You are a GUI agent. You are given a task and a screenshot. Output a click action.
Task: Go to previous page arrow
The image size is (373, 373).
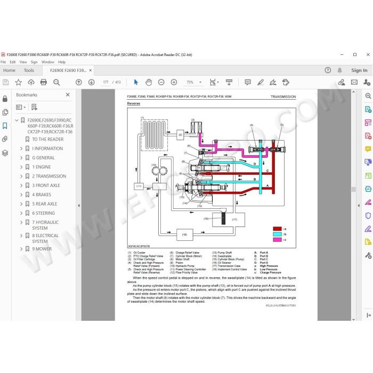coord(79,82)
